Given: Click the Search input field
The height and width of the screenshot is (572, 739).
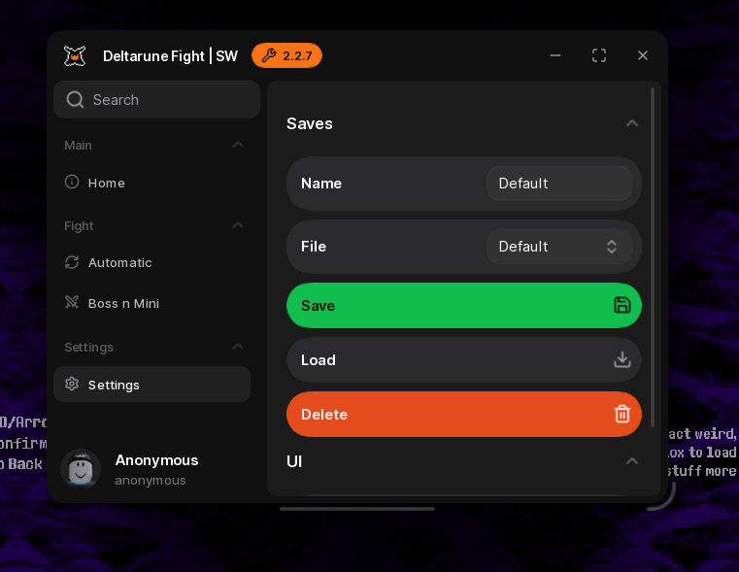Looking at the screenshot, I should 157,99.
